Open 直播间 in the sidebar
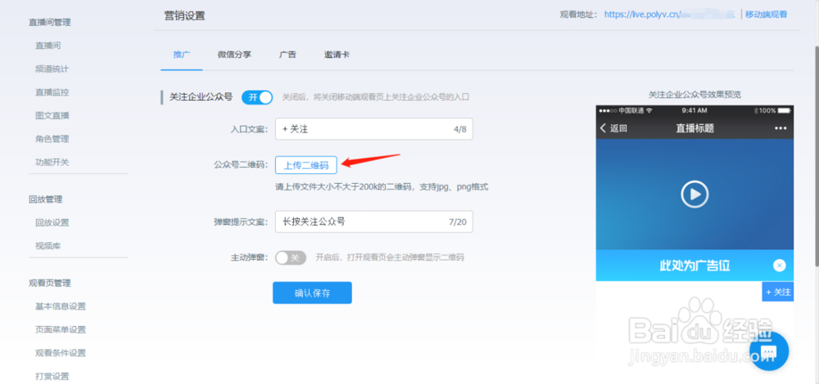Image resolution: width=819 pixels, height=384 pixels. 48,45
